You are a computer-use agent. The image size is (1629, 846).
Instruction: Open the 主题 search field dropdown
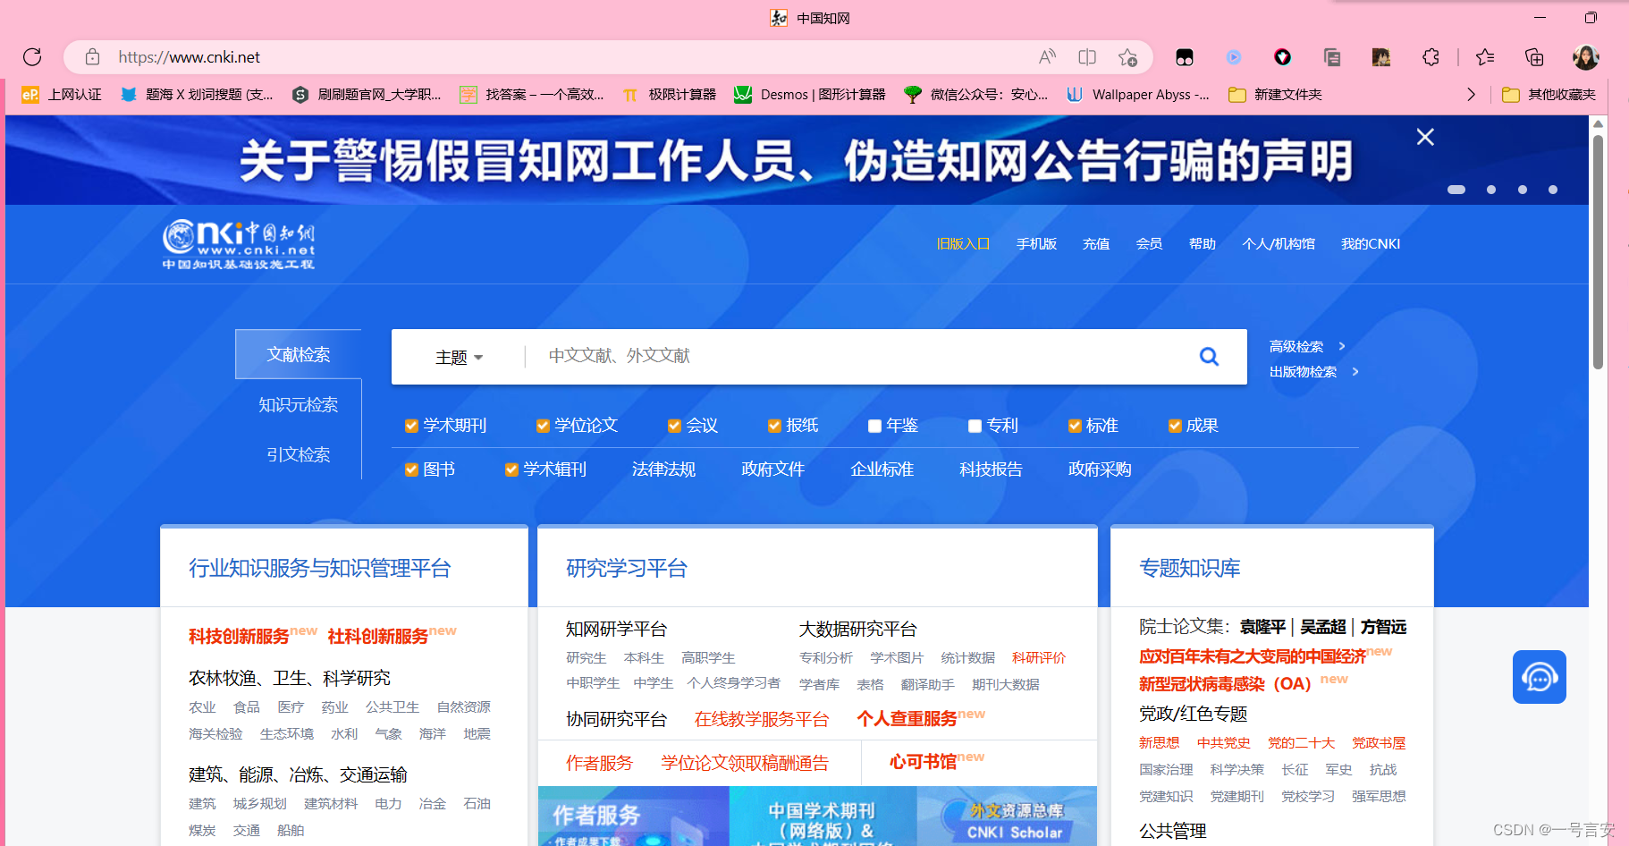[460, 357]
